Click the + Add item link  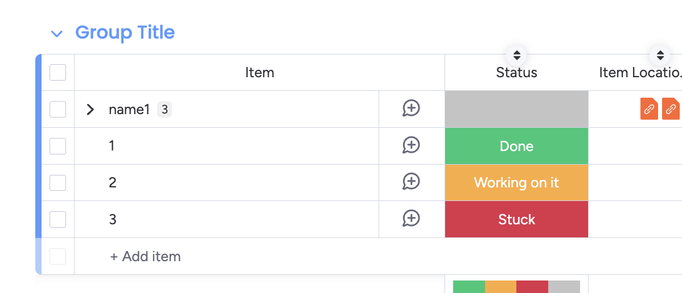[x=145, y=256]
